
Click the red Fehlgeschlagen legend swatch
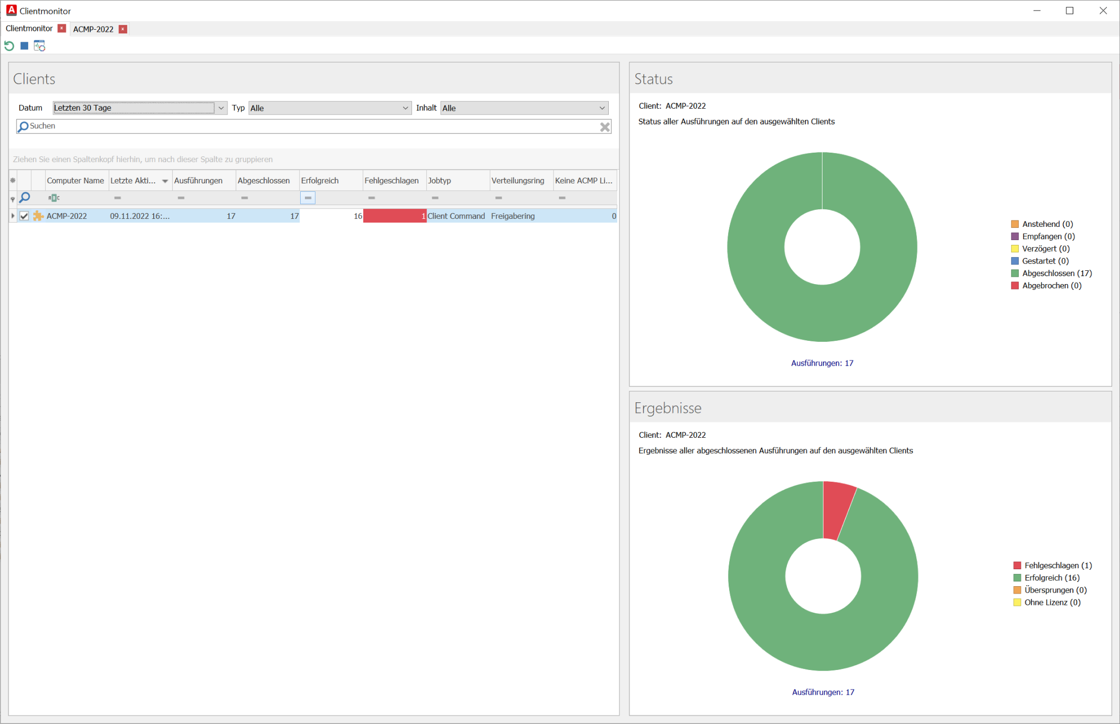coord(1016,565)
